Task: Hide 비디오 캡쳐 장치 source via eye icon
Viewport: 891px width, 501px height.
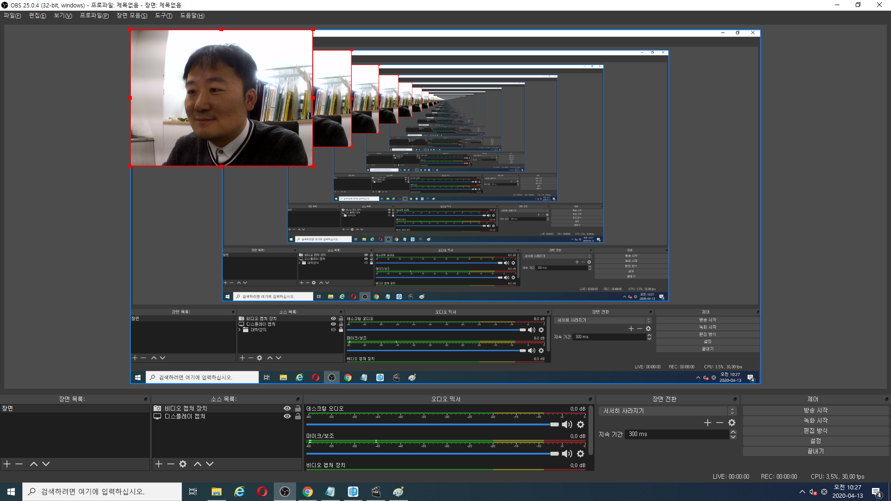Action: (x=287, y=408)
